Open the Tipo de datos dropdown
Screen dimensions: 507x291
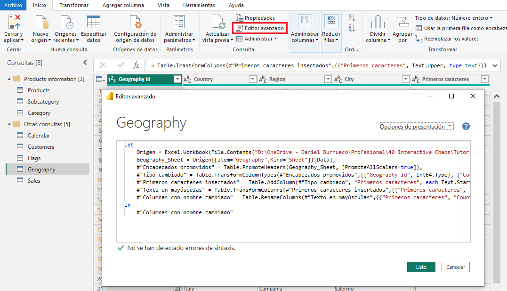(453, 18)
